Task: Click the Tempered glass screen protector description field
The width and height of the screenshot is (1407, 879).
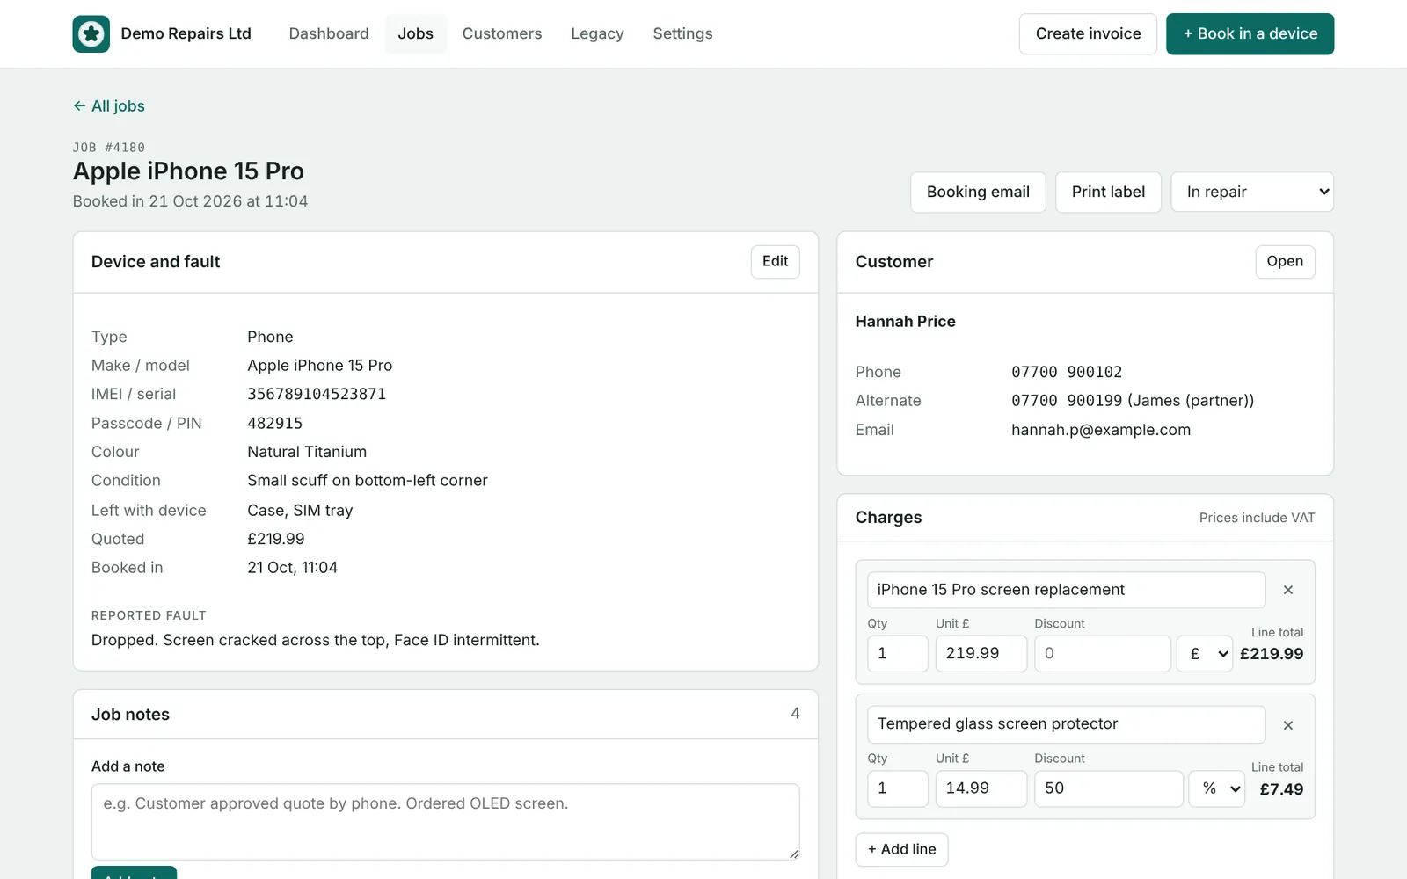Action: [x=1066, y=724]
